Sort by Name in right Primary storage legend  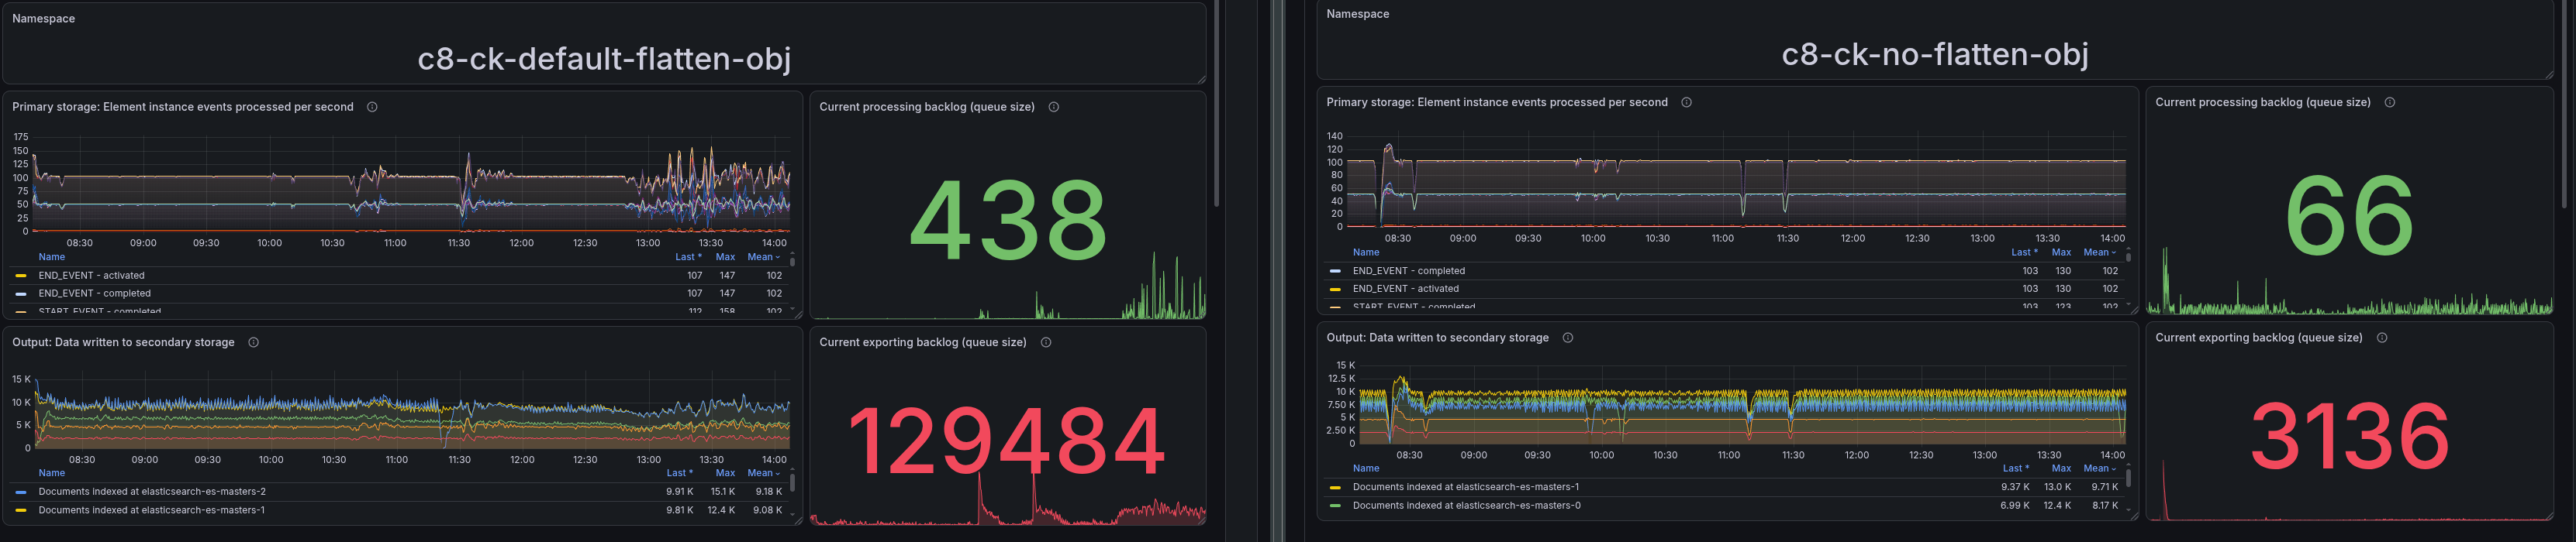[x=1365, y=252]
